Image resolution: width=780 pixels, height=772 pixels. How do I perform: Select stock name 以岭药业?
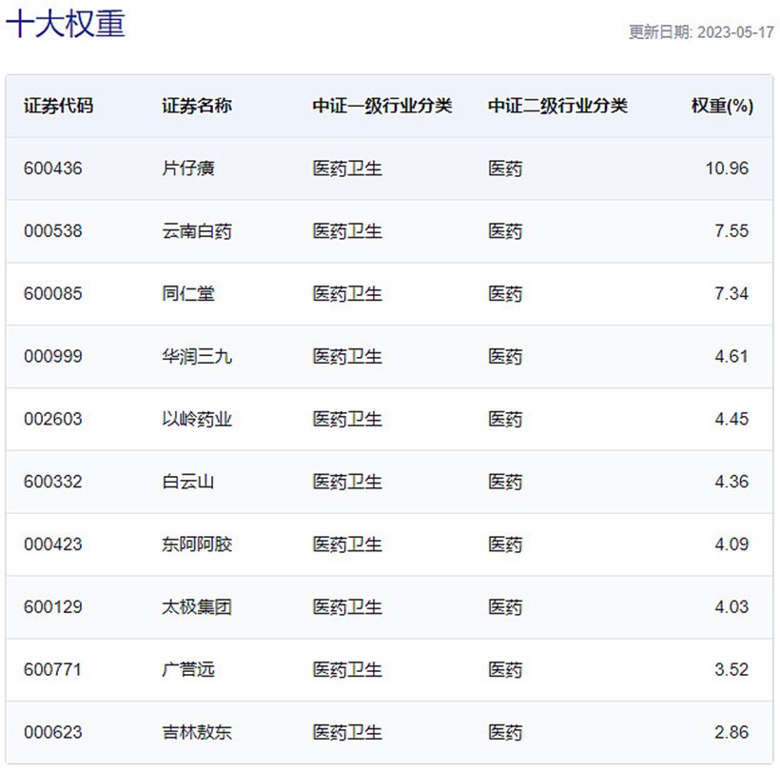197,419
